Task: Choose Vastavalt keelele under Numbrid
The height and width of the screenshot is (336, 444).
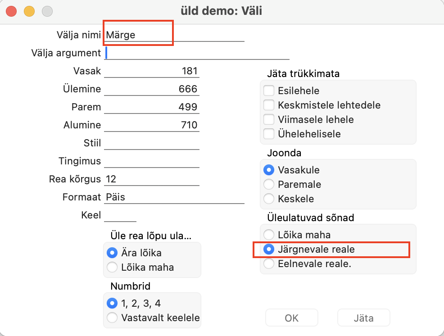Action: click(x=112, y=318)
